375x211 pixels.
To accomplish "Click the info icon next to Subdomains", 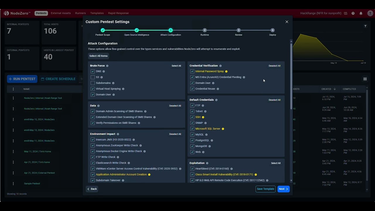I will [x=113, y=83].
